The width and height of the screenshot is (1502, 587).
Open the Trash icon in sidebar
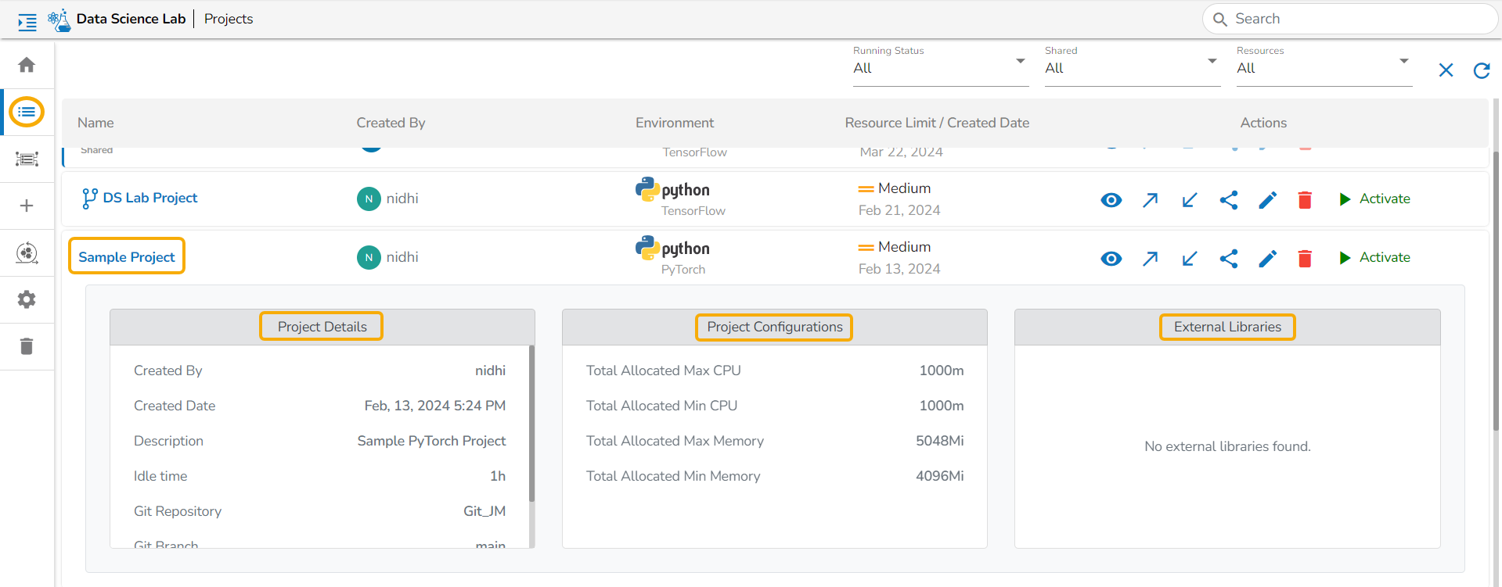coord(27,346)
